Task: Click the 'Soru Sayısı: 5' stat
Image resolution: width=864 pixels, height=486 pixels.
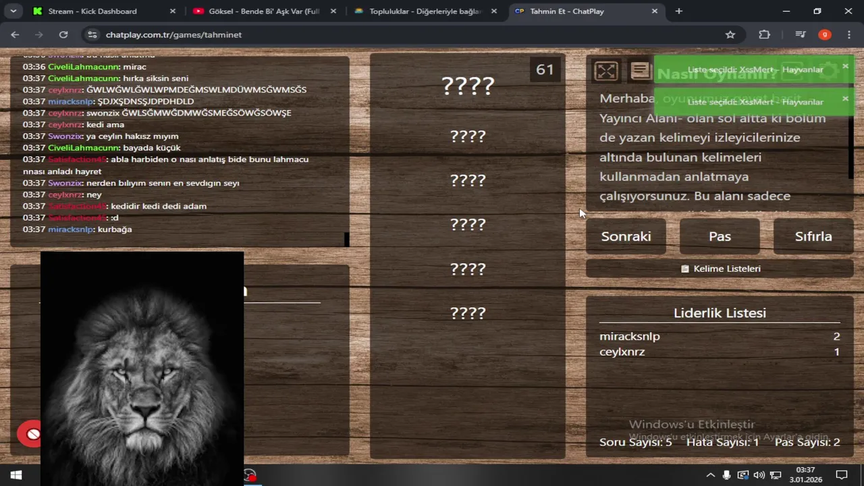Action: (636, 442)
